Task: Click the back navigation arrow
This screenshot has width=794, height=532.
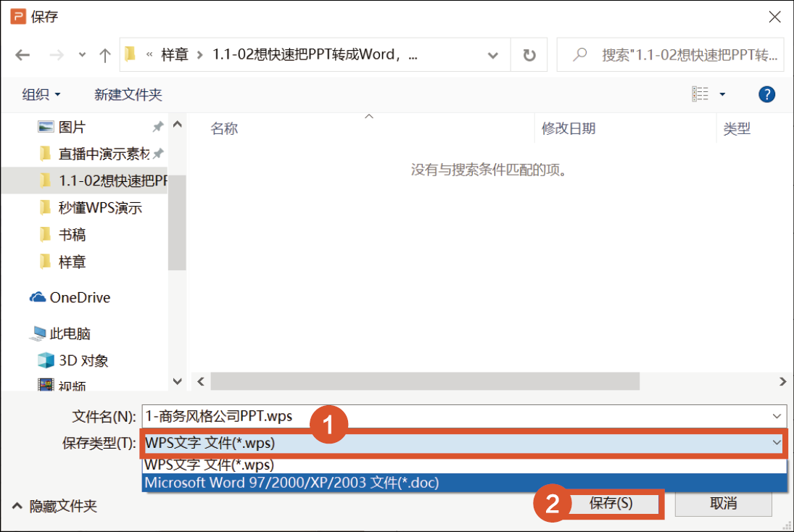Action: [x=22, y=55]
